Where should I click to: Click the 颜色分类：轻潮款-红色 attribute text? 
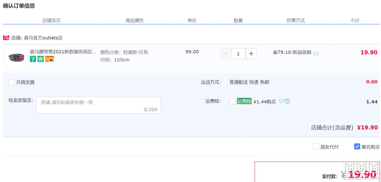click(x=124, y=52)
